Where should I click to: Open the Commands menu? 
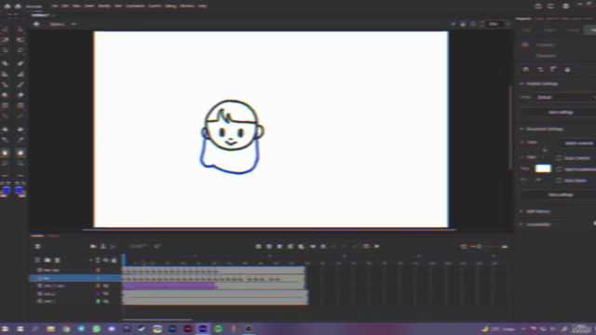(x=135, y=7)
